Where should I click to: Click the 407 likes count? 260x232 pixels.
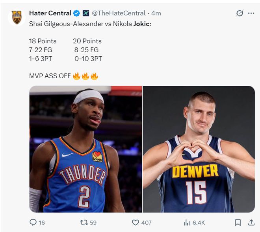147,223
